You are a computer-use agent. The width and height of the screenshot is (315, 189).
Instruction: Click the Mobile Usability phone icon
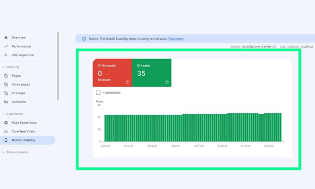[6, 140]
